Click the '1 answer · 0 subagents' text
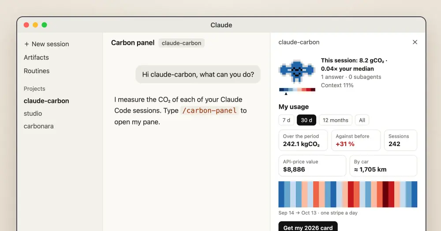The height and width of the screenshot is (231, 441). (351, 77)
